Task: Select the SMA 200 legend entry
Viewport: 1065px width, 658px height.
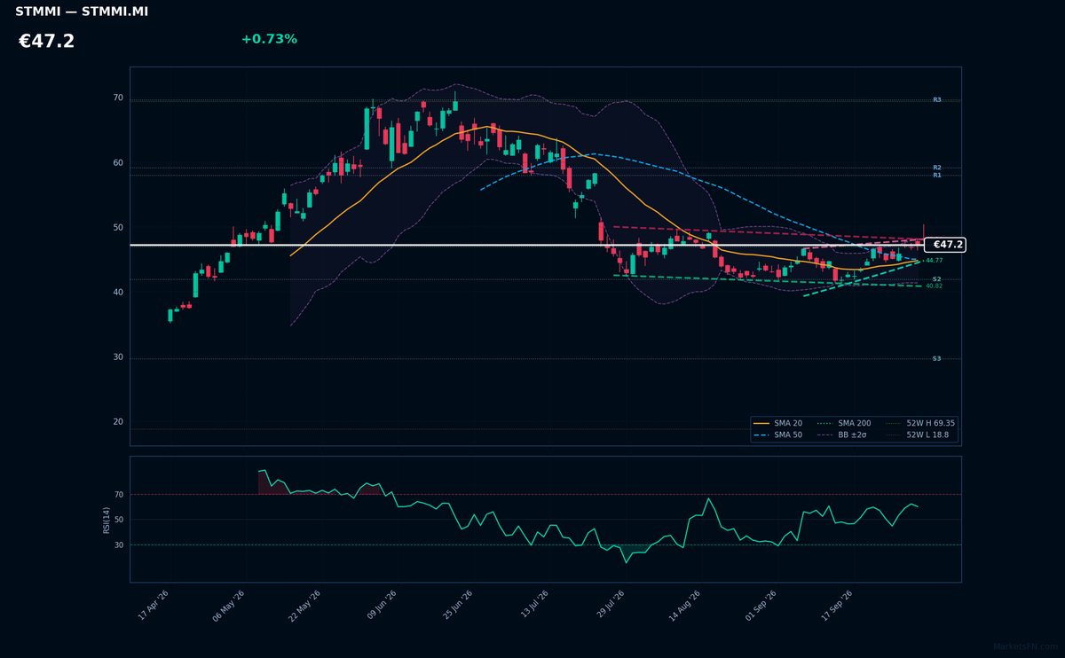Action: pyautogui.click(x=844, y=423)
